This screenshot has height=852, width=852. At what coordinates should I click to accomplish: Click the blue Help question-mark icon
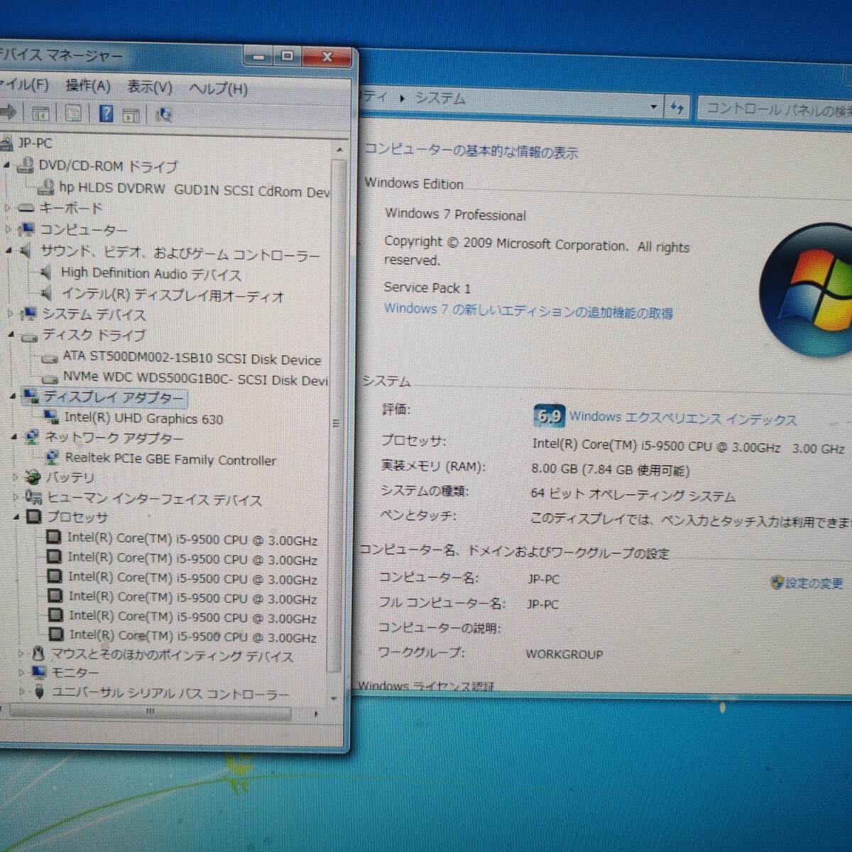click(x=106, y=114)
